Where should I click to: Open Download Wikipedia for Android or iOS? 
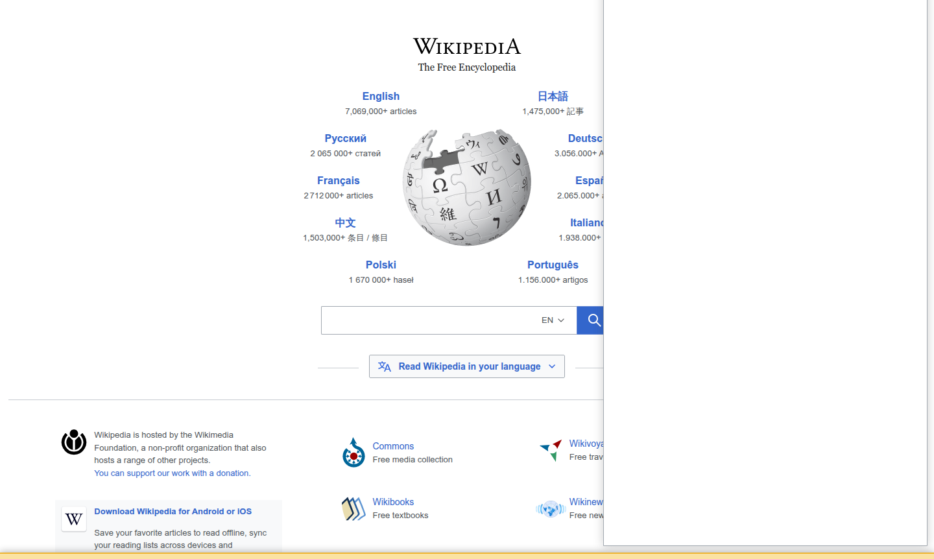coord(173,511)
